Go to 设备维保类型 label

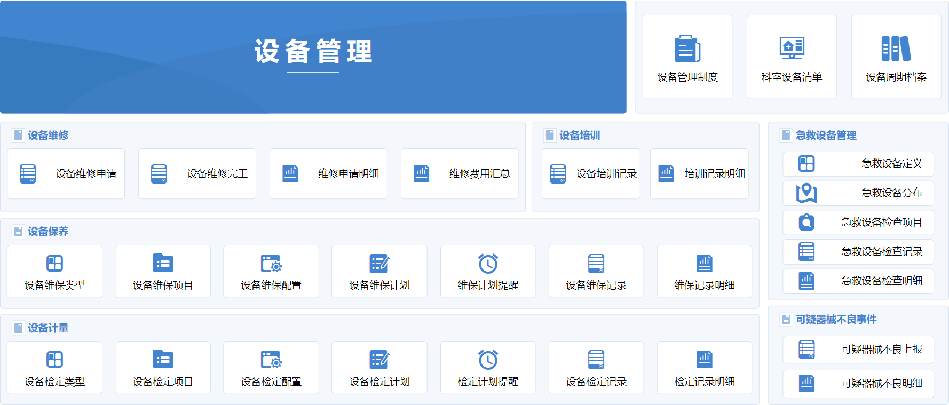[54, 285]
